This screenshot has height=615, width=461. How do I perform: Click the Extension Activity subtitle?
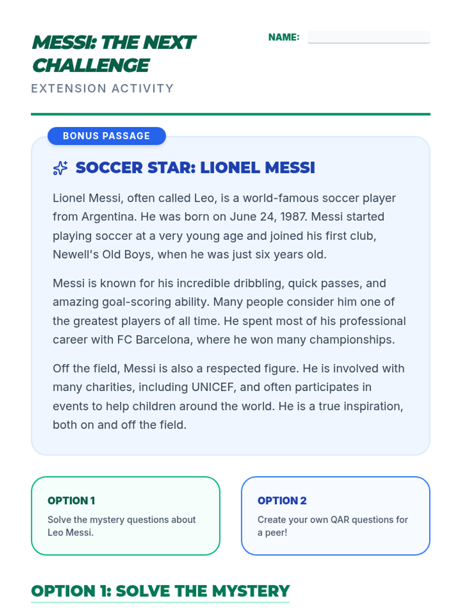pyautogui.click(x=102, y=88)
